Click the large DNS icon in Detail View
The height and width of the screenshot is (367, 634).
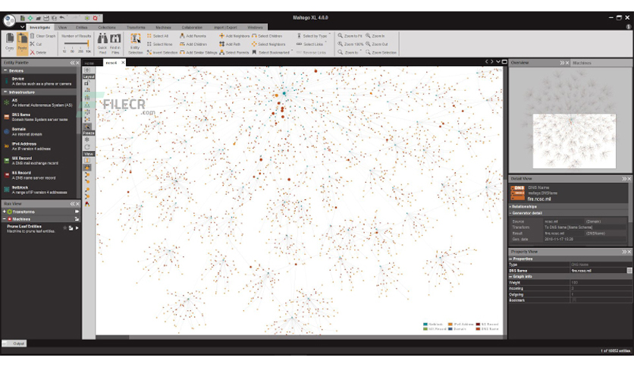[x=517, y=193]
